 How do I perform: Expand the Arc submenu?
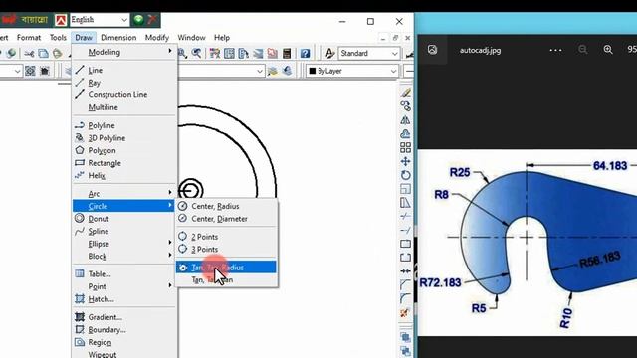pos(124,194)
